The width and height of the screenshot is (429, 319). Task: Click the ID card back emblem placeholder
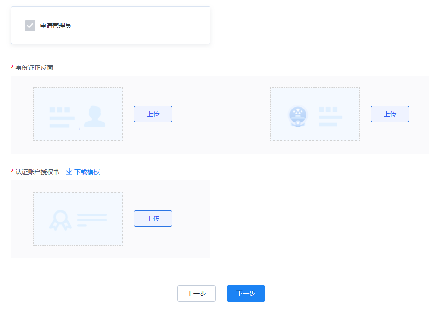315,114
